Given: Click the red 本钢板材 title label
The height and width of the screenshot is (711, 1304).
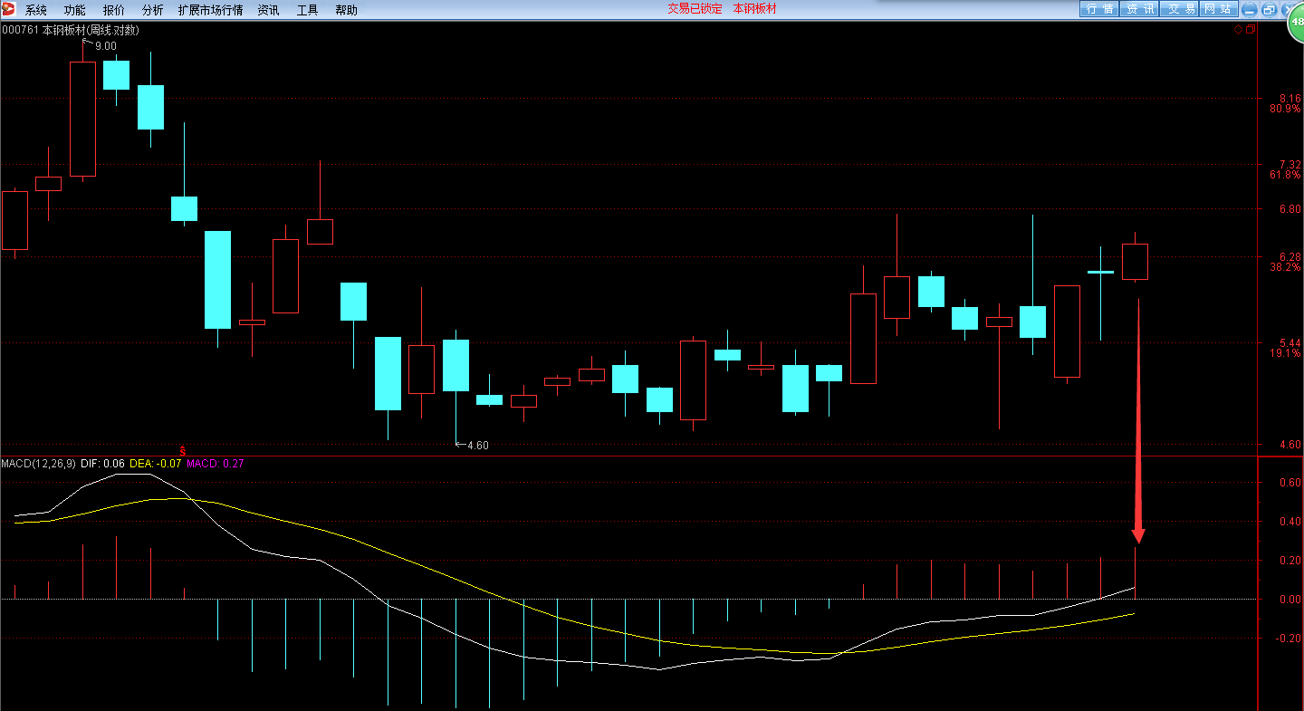Looking at the screenshot, I should (x=755, y=9).
